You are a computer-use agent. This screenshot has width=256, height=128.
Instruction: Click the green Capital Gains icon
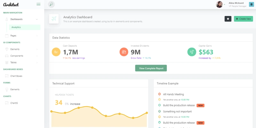click(192, 52)
